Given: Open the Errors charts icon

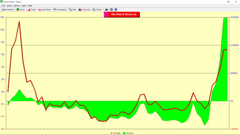Looking at the screenshot, I should [x=18, y=10].
